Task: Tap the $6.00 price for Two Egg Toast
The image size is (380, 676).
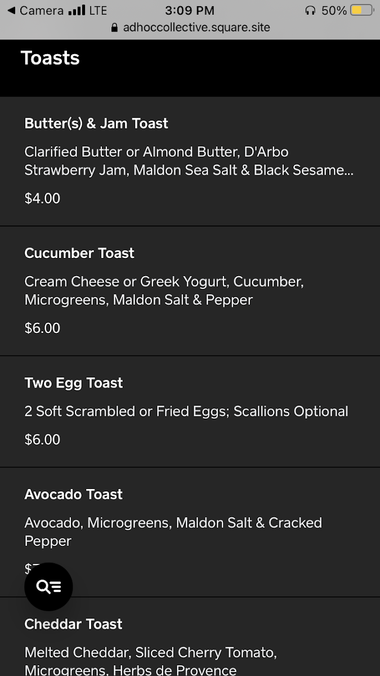Action: coord(42,439)
